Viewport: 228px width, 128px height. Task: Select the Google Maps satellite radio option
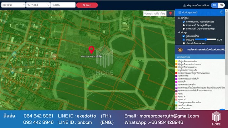coord(184,22)
